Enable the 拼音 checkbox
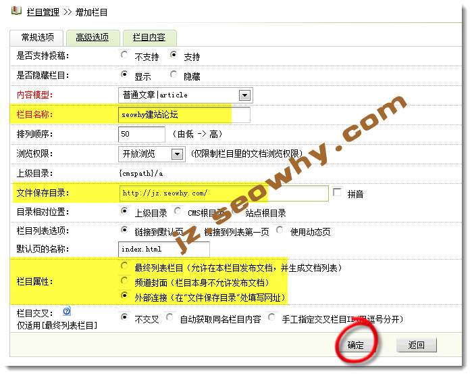 (338, 193)
